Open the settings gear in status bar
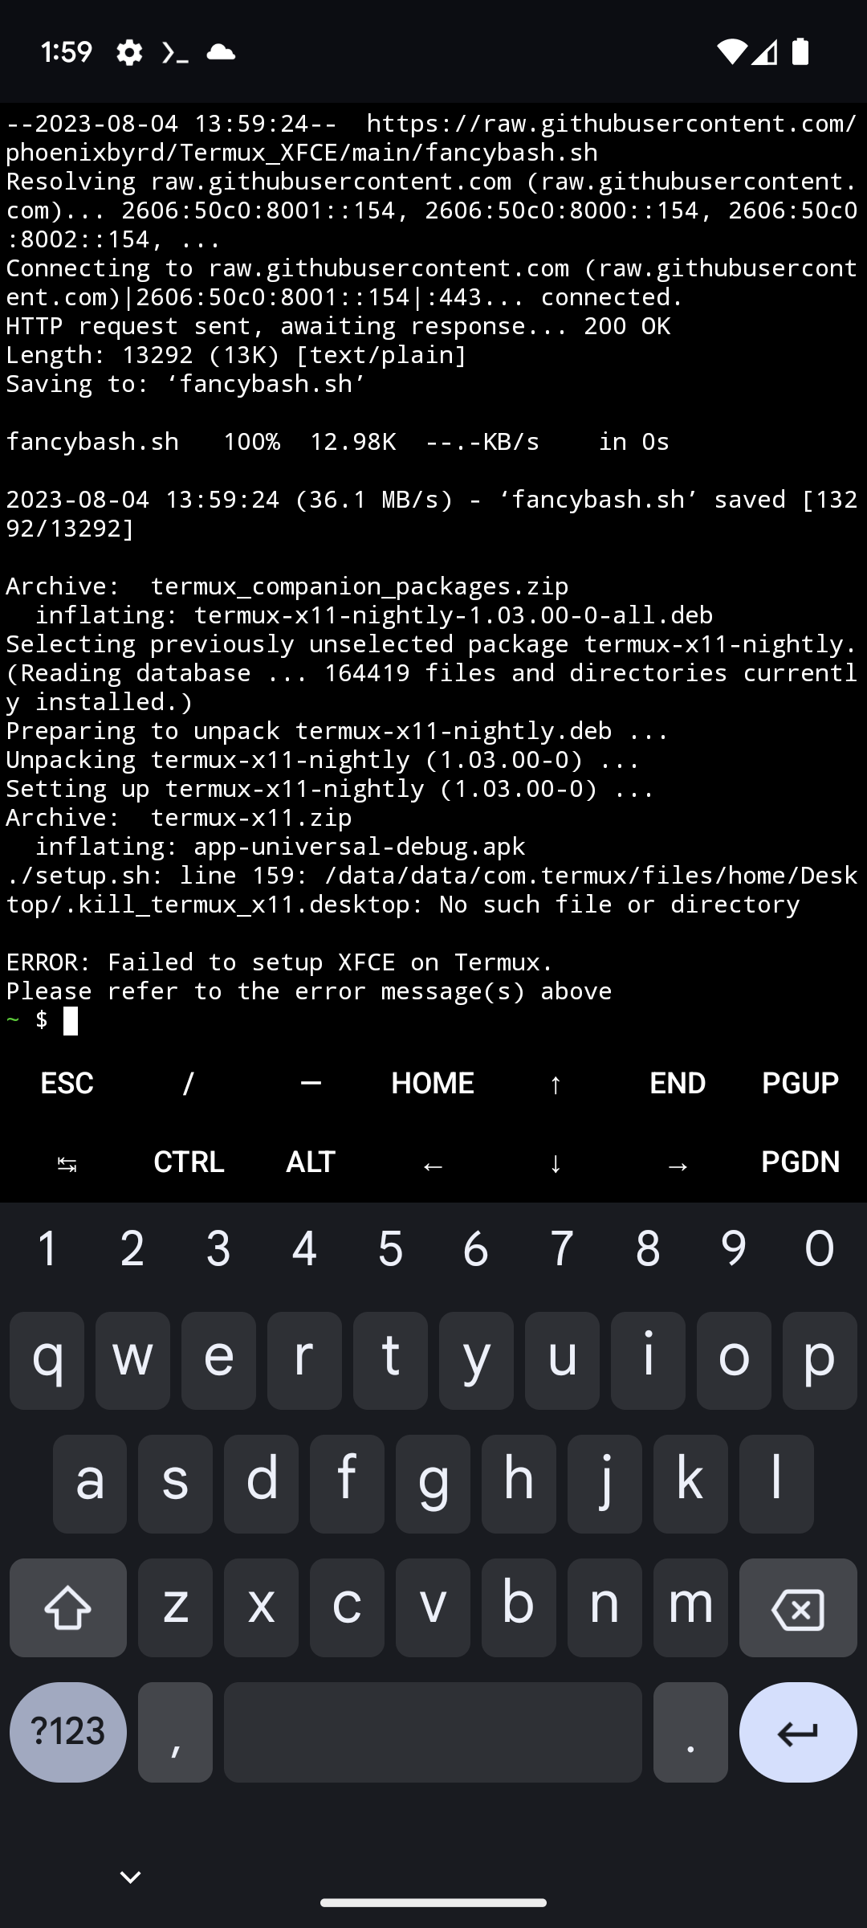 click(x=129, y=52)
